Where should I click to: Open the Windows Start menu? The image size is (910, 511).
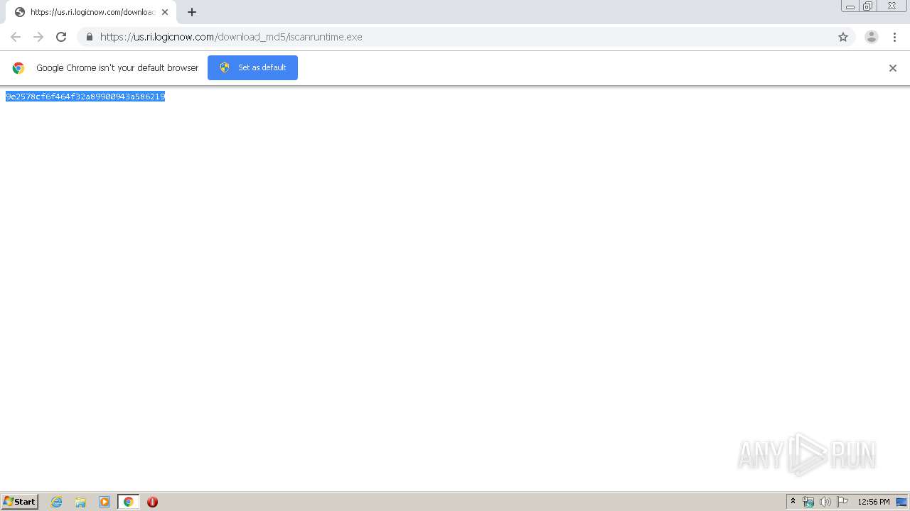[x=20, y=502]
